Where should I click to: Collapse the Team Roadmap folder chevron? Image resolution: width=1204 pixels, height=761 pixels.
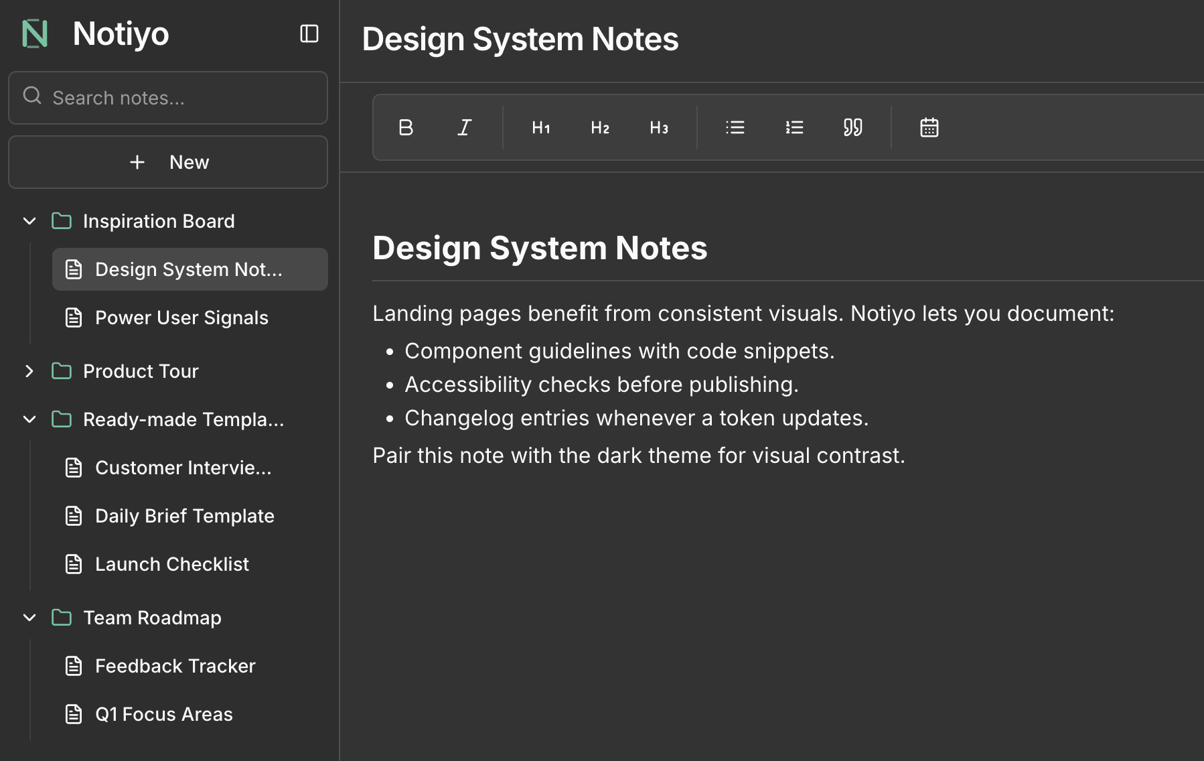[29, 618]
